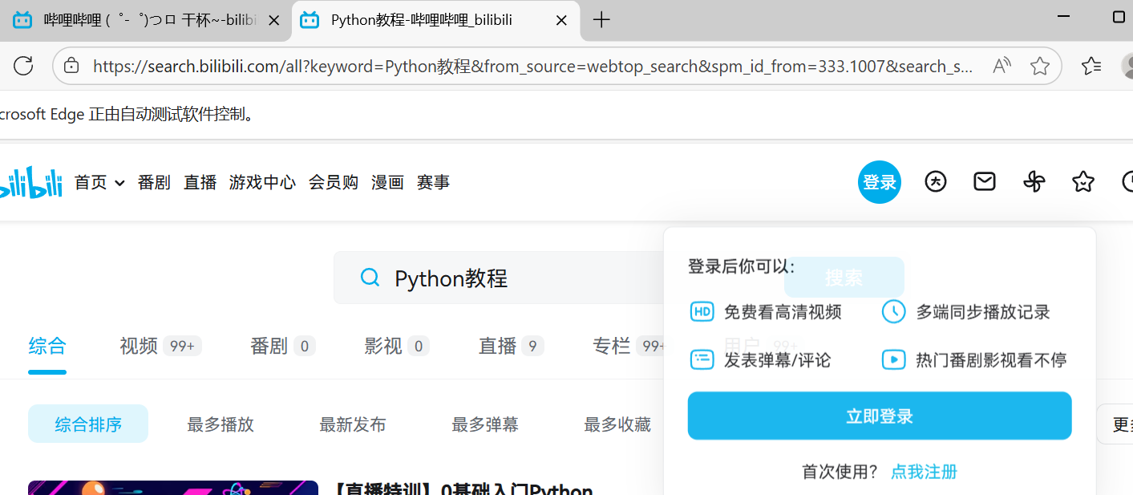Go to 游戏中心
The image size is (1133, 495).
click(x=262, y=183)
